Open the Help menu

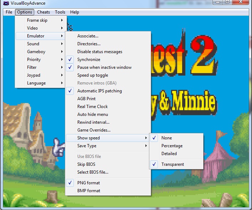[74, 12]
